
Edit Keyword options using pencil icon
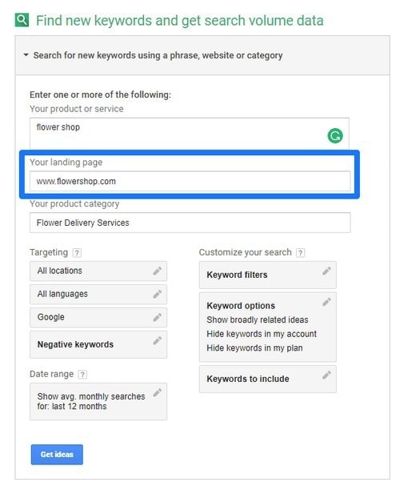point(326,302)
